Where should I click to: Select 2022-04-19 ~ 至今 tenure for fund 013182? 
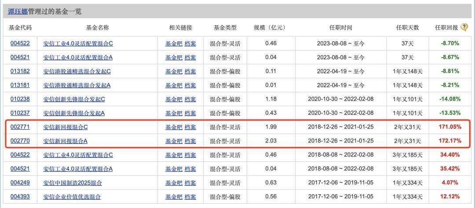pyautogui.click(x=341, y=71)
